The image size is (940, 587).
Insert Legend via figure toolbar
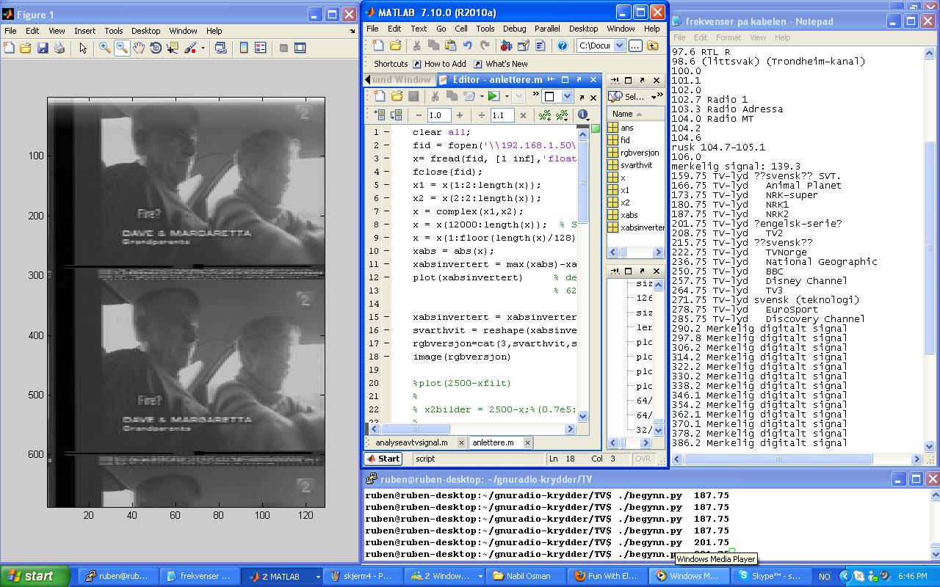point(261,48)
